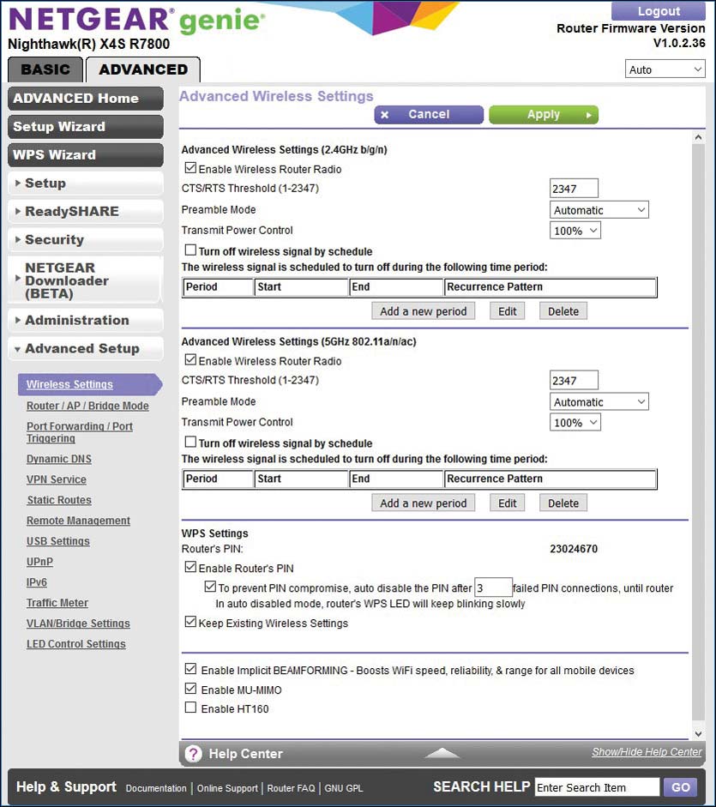Image resolution: width=716 pixels, height=807 pixels.
Task: Open VLAN/Bridge Settings link
Action: click(x=78, y=623)
